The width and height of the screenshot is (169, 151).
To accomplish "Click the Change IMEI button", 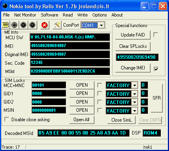I will (133, 68).
